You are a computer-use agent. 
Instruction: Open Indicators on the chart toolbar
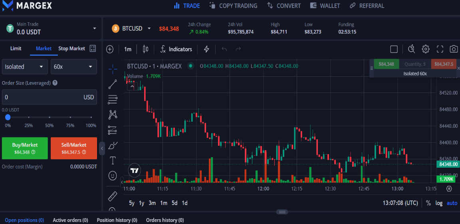[x=176, y=49]
